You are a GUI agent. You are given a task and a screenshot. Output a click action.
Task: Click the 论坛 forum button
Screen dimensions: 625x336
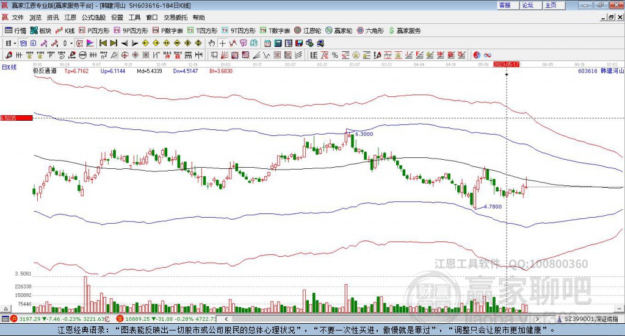[527, 5]
